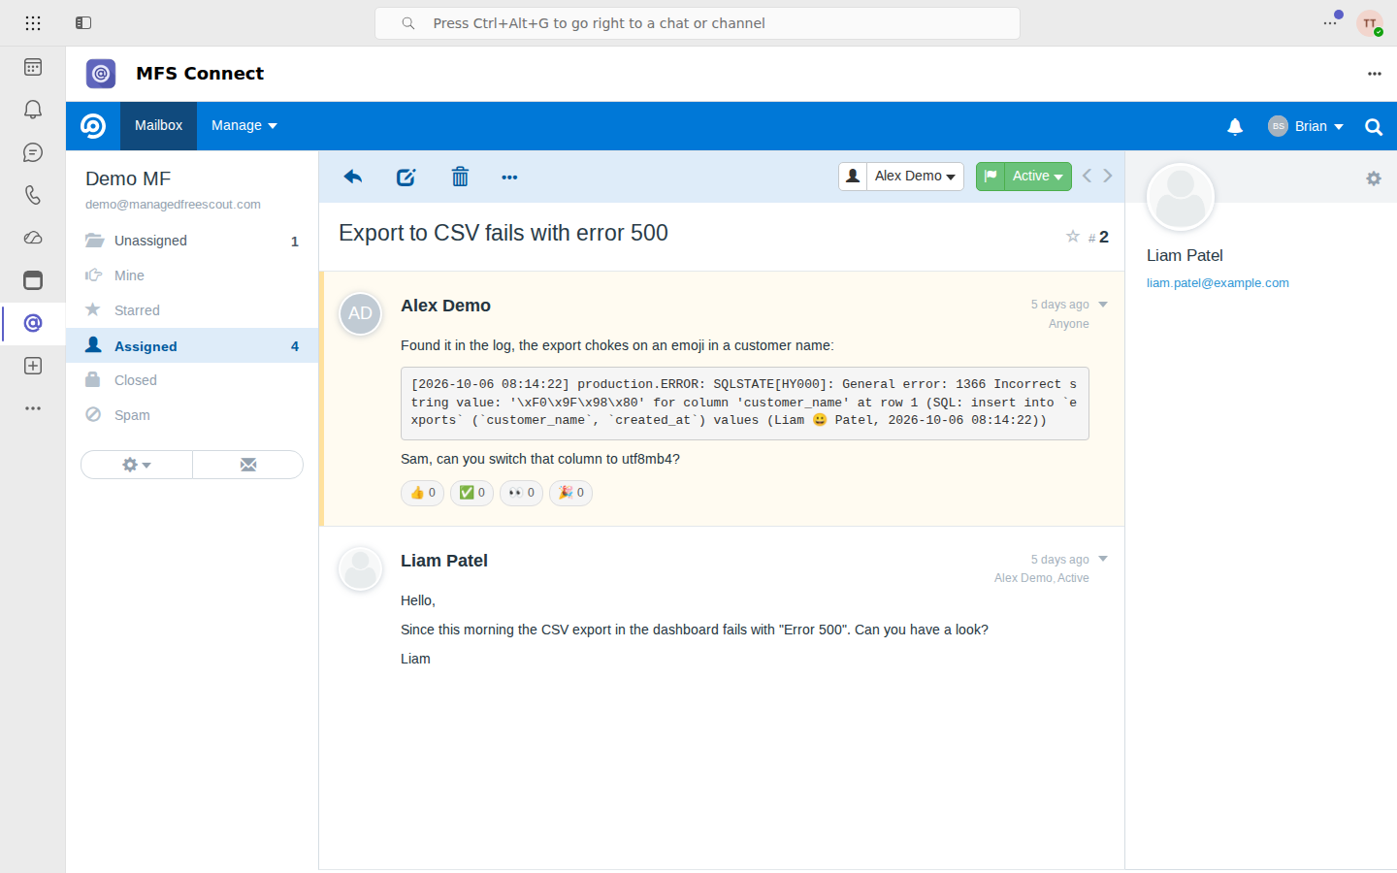Image resolution: width=1397 pixels, height=873 pixels.
Task: Expand Liam Patel's message options caret
Action: (1103, 560)
